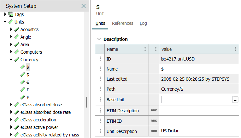Select the £ currency unit
Image resolution: width=241 pixels, height=138 pixels.
point(28,90)
